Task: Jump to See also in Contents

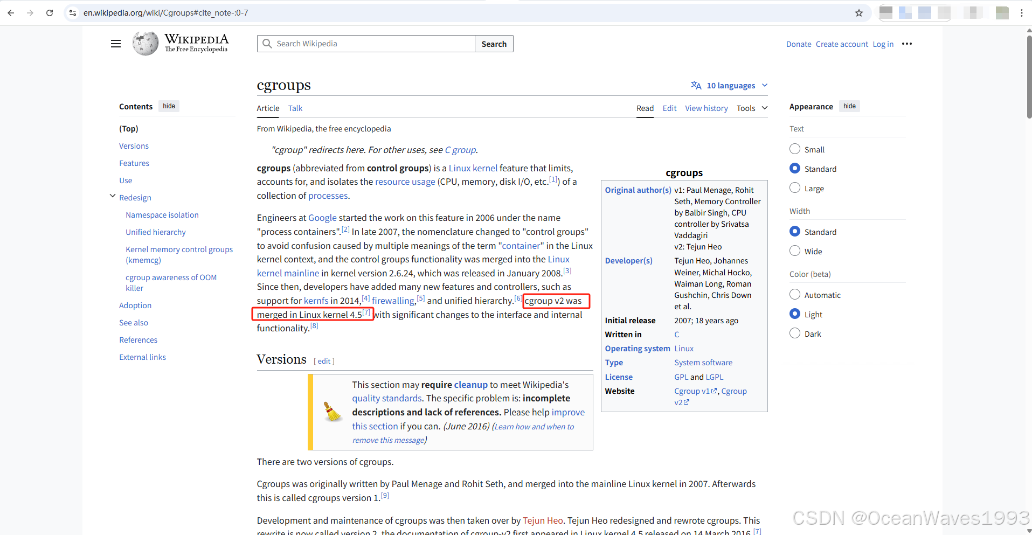Action: tap(134, 323)
